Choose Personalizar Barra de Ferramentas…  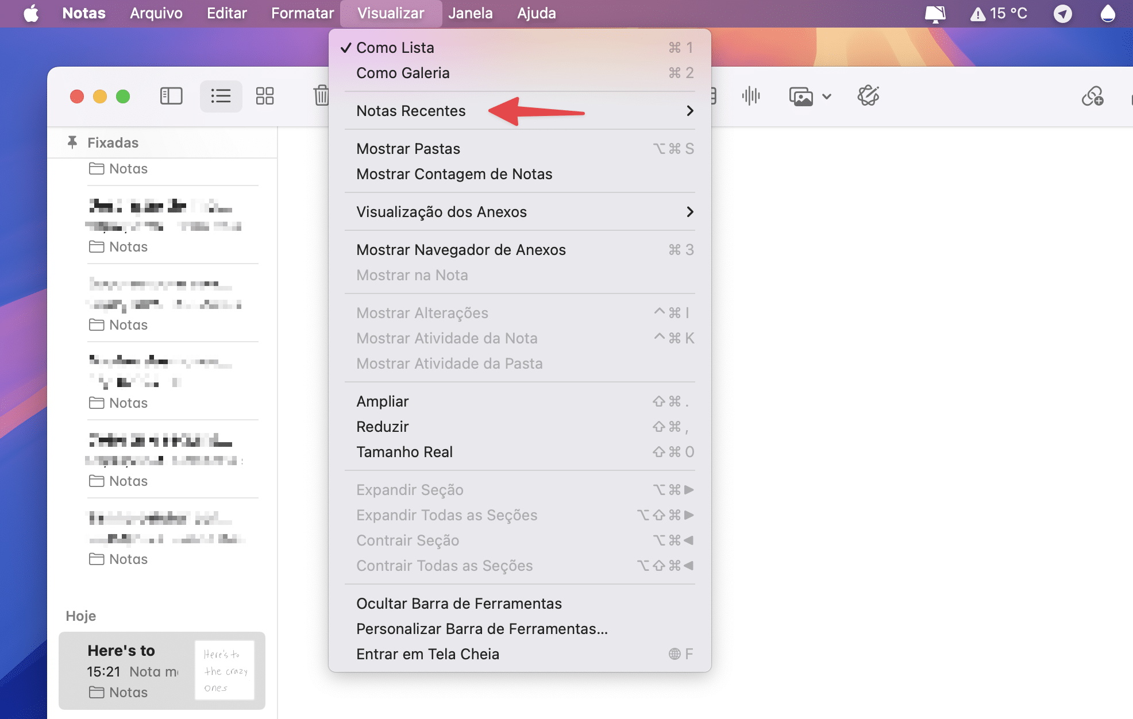[520, 629]
